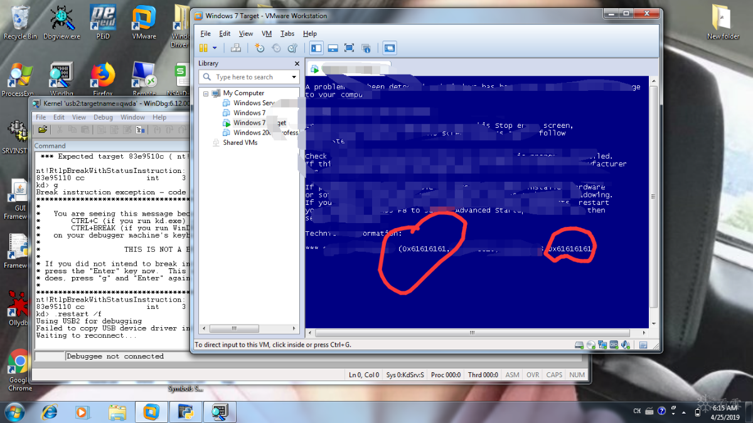Open VMware View menu
The width and height of the screenshot is (753, 423).
coord(246,34)
